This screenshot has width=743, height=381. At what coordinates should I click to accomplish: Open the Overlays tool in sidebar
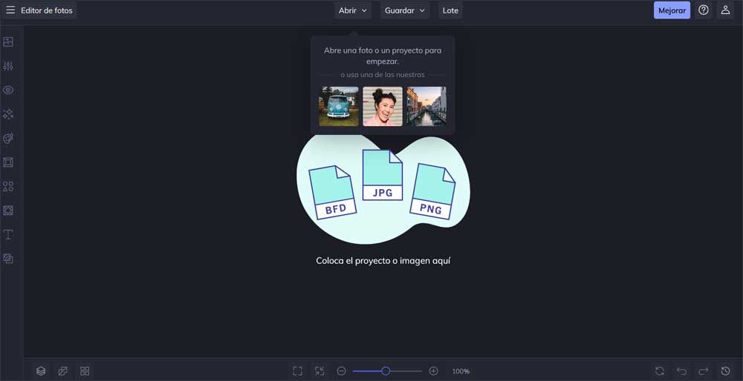tap(8, 211)
